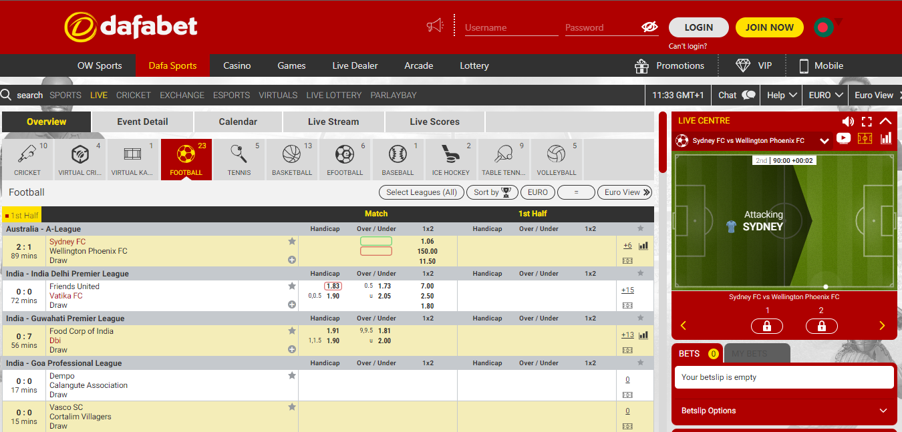Image resolution: width=902 pixels, height=432 pixels.
Task: Click the red page scrollbar
Action: tap(663, 142)
